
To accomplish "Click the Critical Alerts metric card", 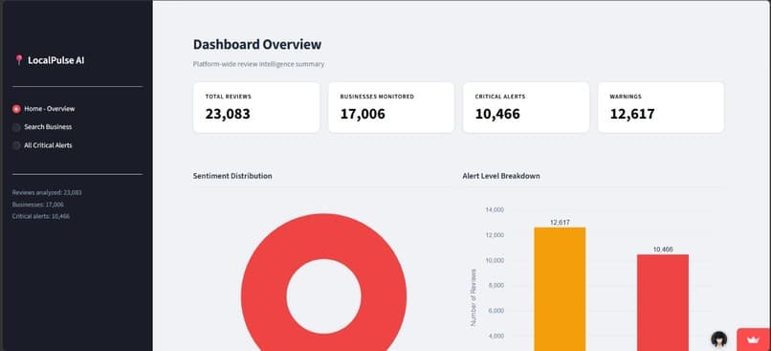I will coord(526,107).
